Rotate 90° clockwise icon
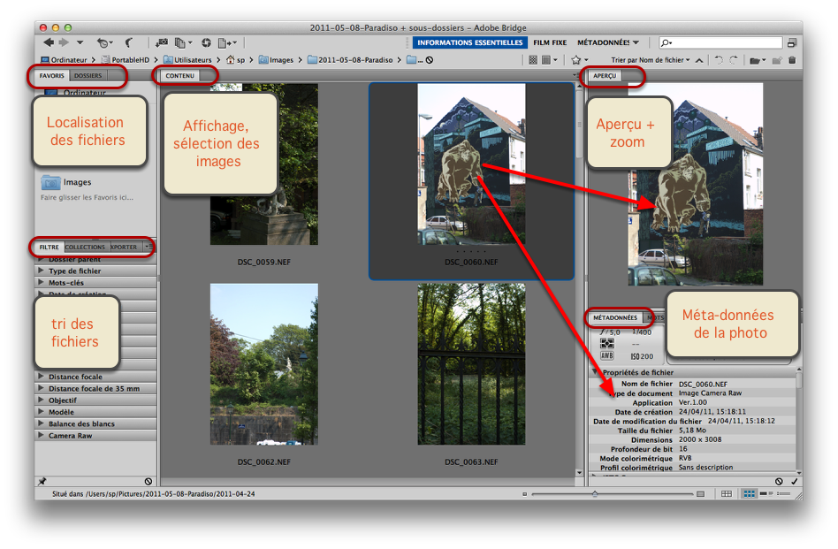Image resolution: width=838 pixels, height=549 pixels. tap(734, 60)
